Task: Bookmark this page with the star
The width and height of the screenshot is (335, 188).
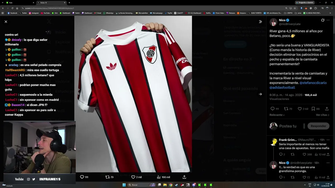Action: 295,8
